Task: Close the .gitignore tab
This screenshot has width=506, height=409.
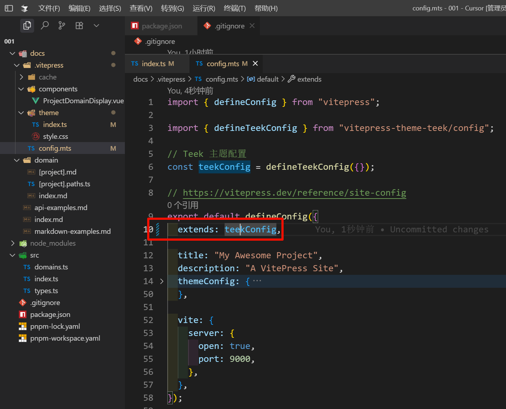Action: pyautogui.click(x=252, y=26)
